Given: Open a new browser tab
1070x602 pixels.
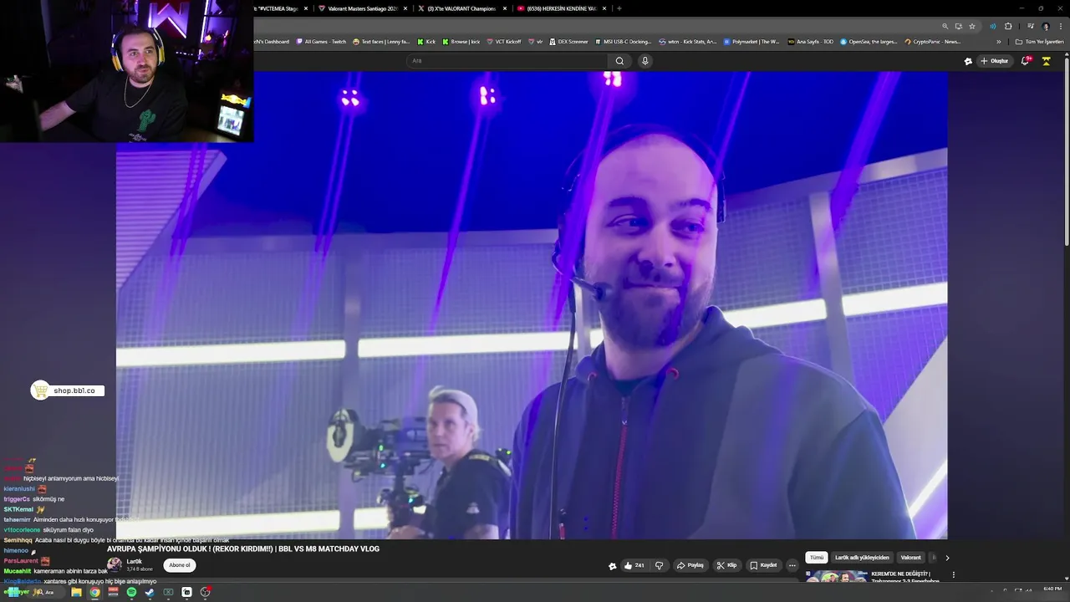Looking at the screenshot, I should tap(619, 8).
